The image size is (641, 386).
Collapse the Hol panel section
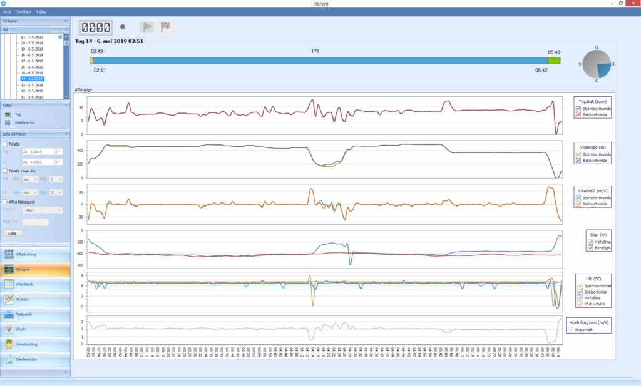(x=66, y=30)
